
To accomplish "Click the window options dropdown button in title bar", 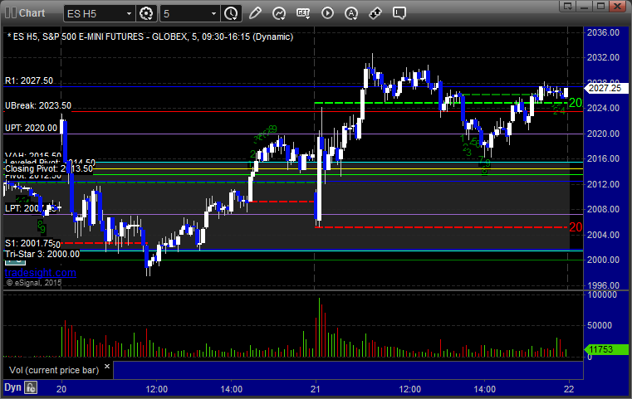I will pyautogui.click(x=568, y=6).
